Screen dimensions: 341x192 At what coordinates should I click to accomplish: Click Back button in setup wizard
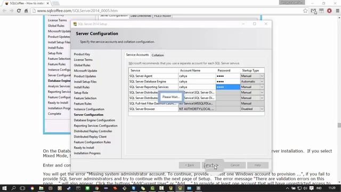(x=190, y=165)
